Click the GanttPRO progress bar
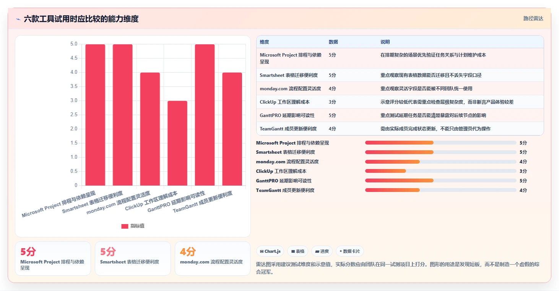 coord(440,180)
